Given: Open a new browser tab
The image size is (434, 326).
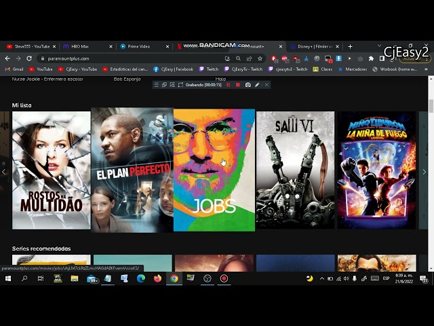Looking at the screenshot, I should pos(350,47).
